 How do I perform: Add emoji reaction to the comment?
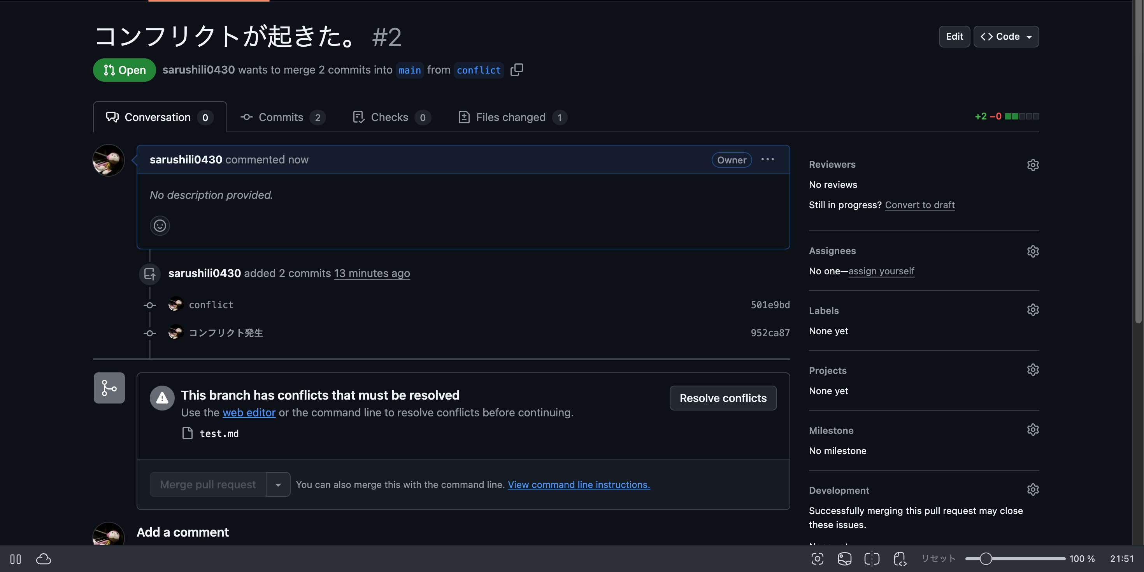point(160,226)
